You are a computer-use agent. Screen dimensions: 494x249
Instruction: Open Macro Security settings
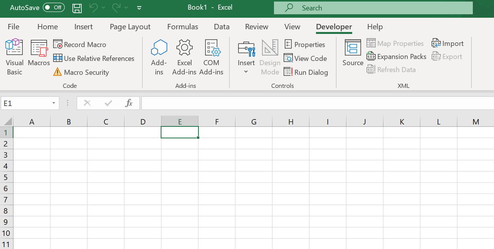tap(81, 72)
